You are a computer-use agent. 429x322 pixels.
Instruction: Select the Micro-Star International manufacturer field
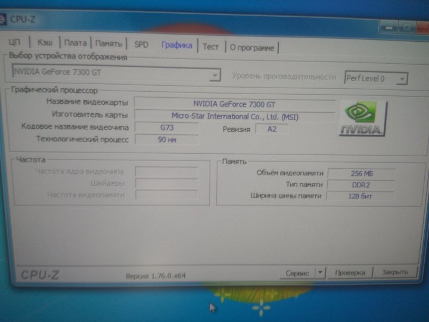click(x=234, y=116)
